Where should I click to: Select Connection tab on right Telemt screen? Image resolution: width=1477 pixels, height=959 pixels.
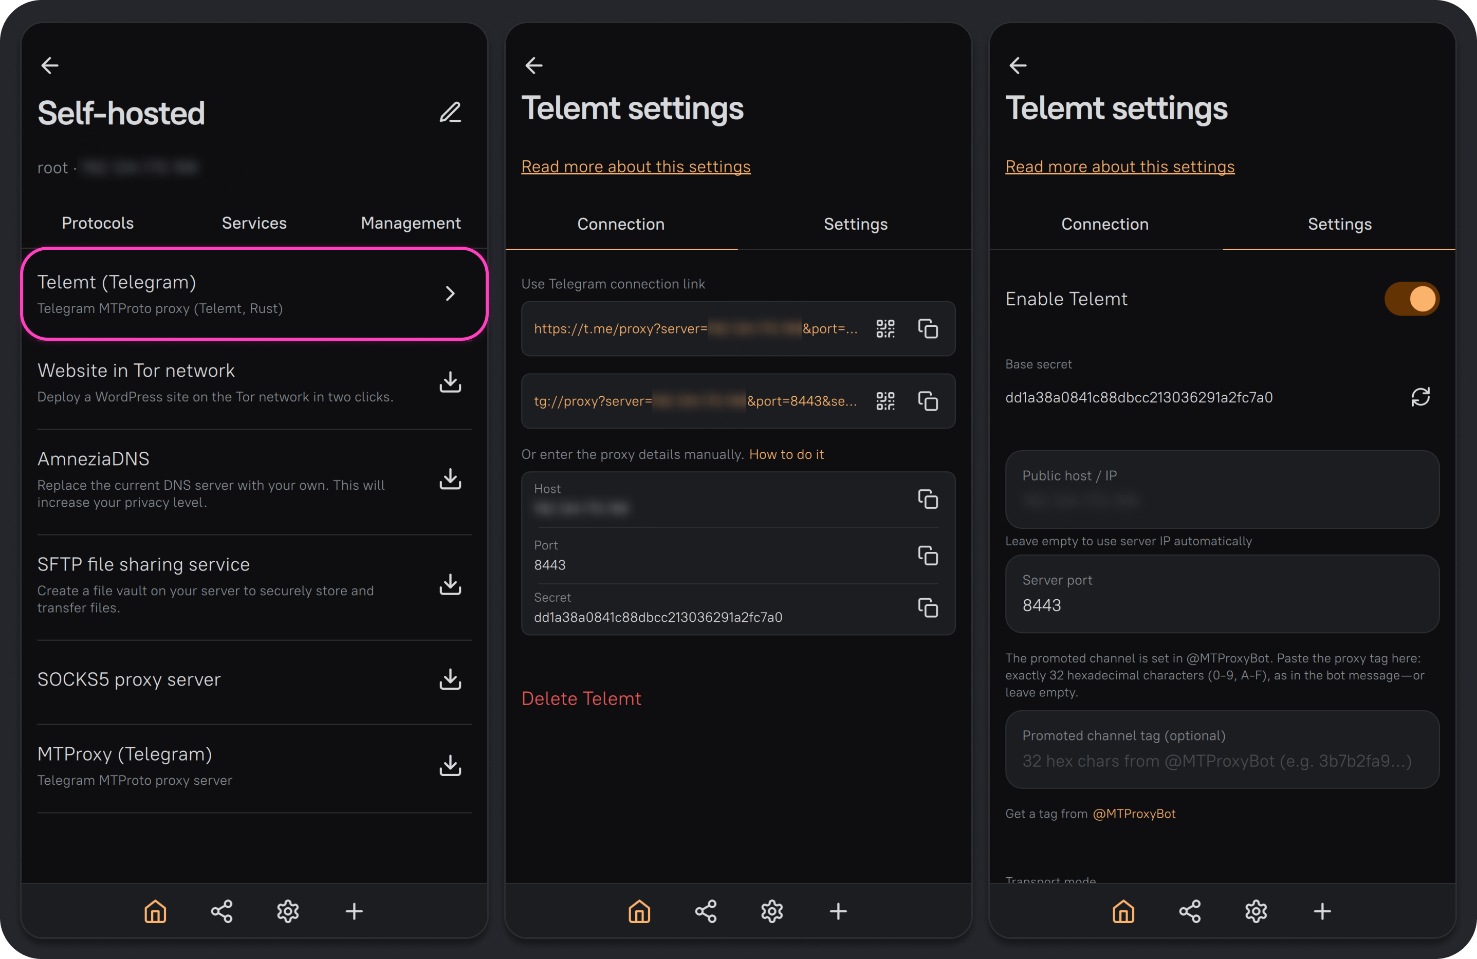pyautogui.click(x=1104, y=224)
